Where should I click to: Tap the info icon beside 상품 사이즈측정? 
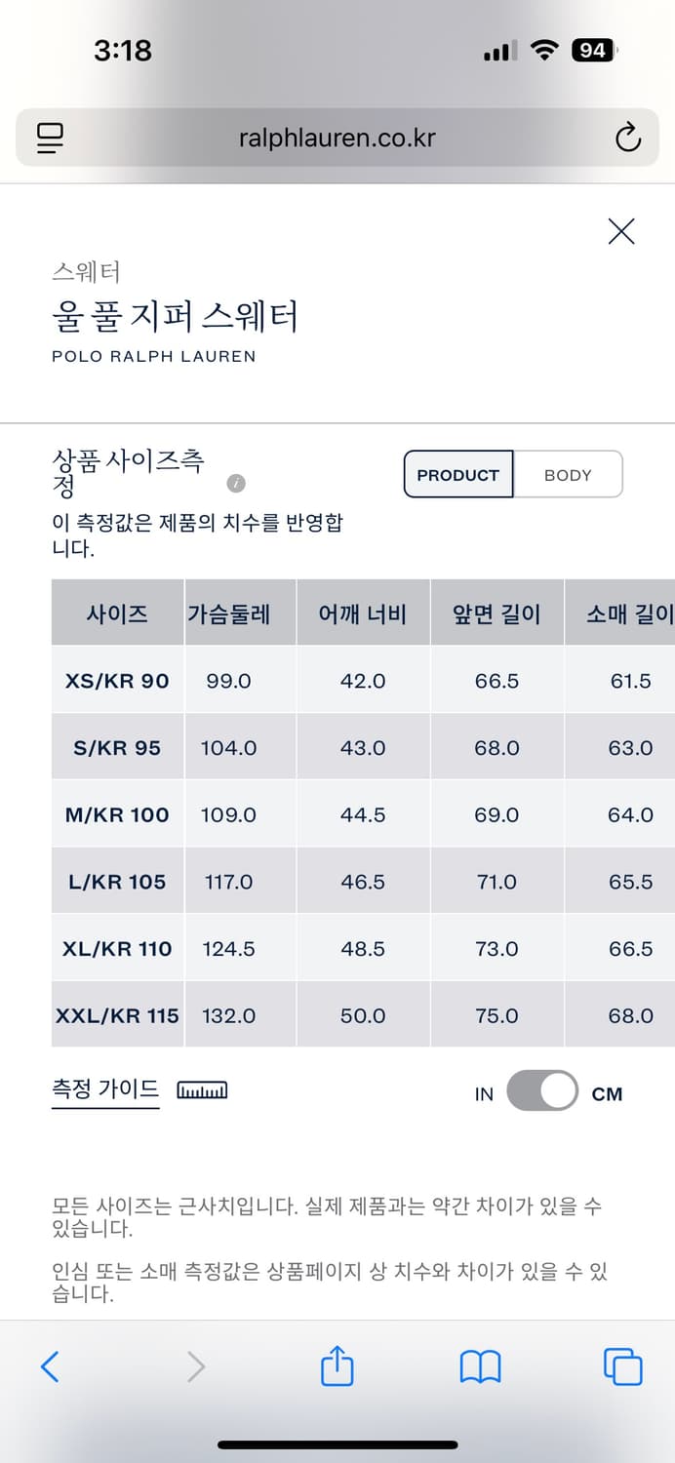pos(235,484)
